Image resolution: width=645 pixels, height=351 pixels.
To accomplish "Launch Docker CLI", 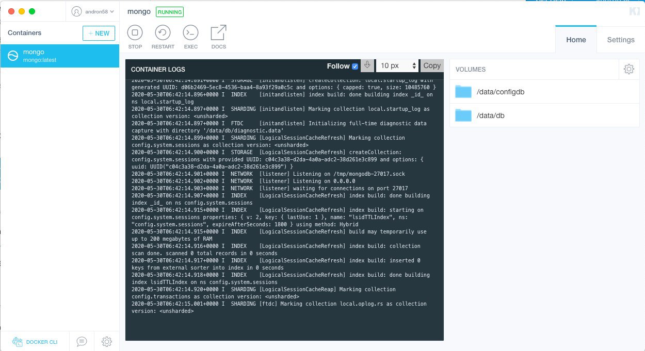I will 35,342.
